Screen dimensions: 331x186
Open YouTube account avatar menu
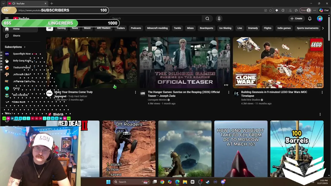pyautogui.click(x=320, y=19)
